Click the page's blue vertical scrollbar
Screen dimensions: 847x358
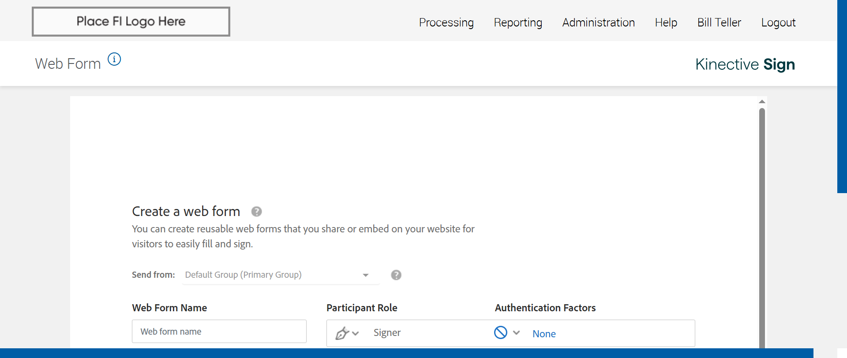click(x=842, y=97)
